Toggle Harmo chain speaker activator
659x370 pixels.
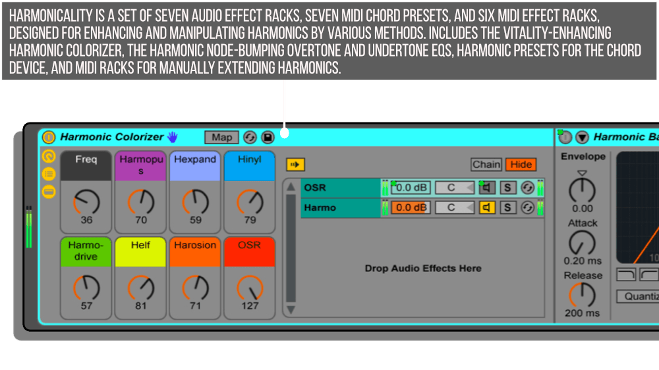click(487, 207)
